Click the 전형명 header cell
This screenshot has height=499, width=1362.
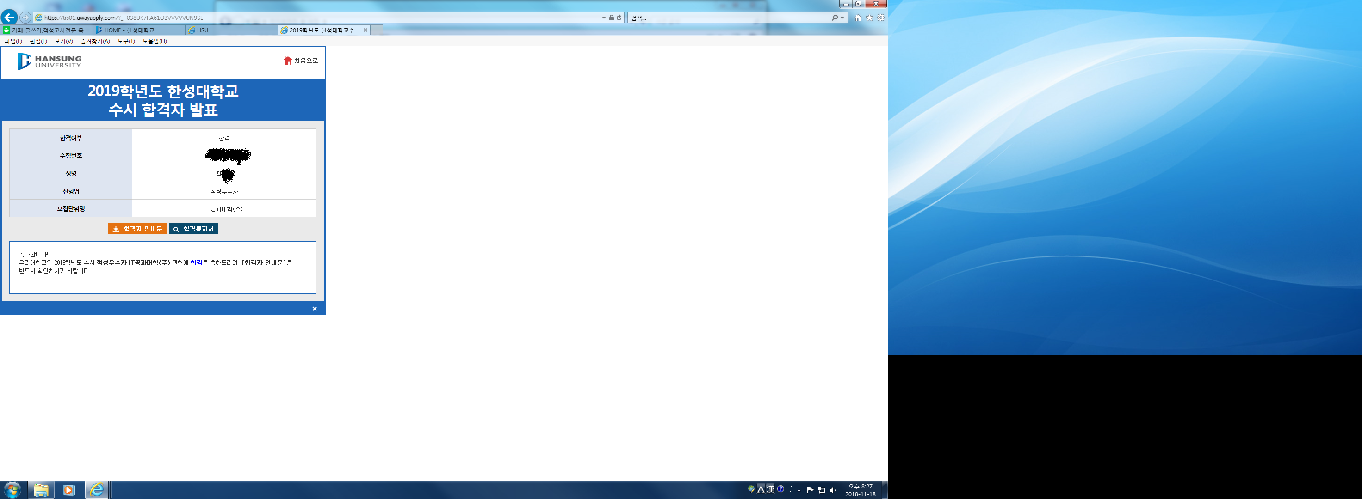tap(71, 191)
